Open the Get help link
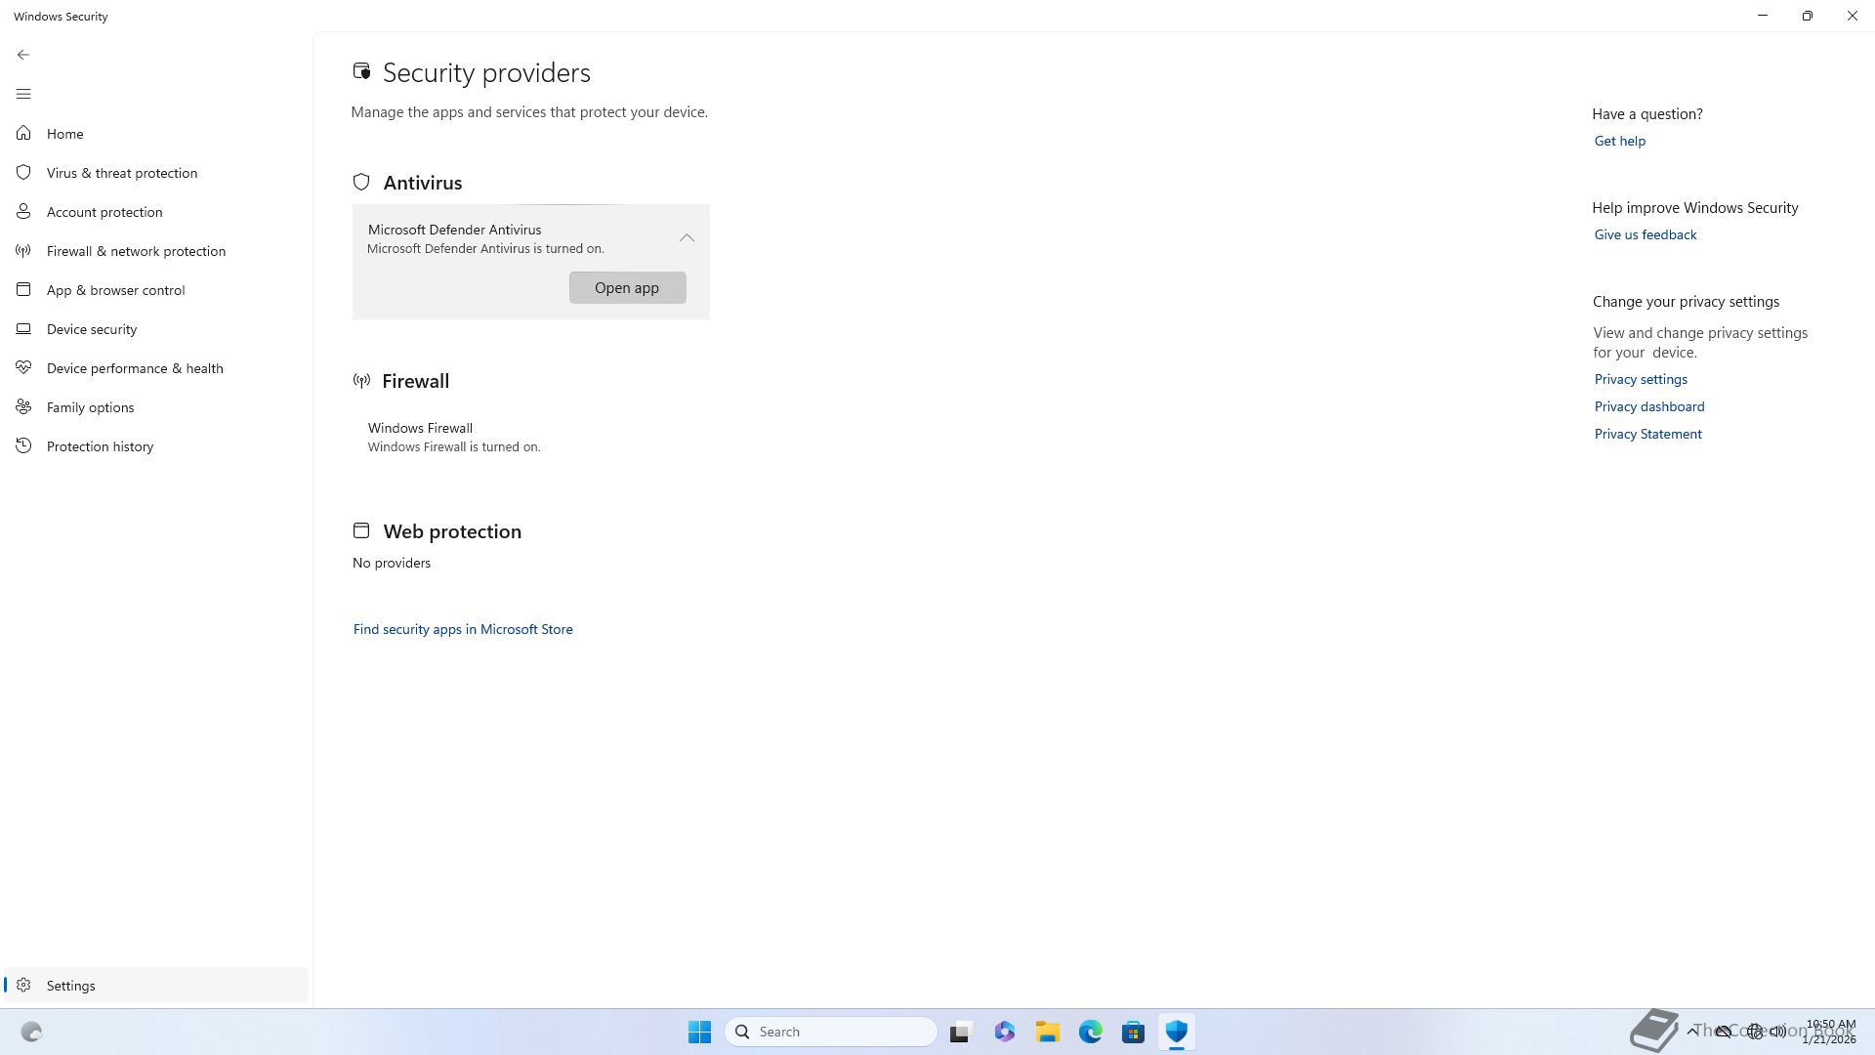This screenshot has width=1875, height=1055. point(1619,141)
